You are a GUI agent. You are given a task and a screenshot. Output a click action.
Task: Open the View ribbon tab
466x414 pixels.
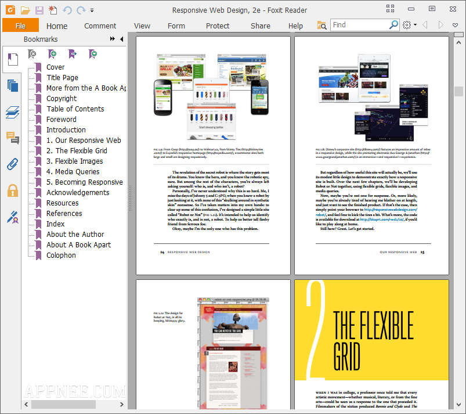(x=142, y=26)
